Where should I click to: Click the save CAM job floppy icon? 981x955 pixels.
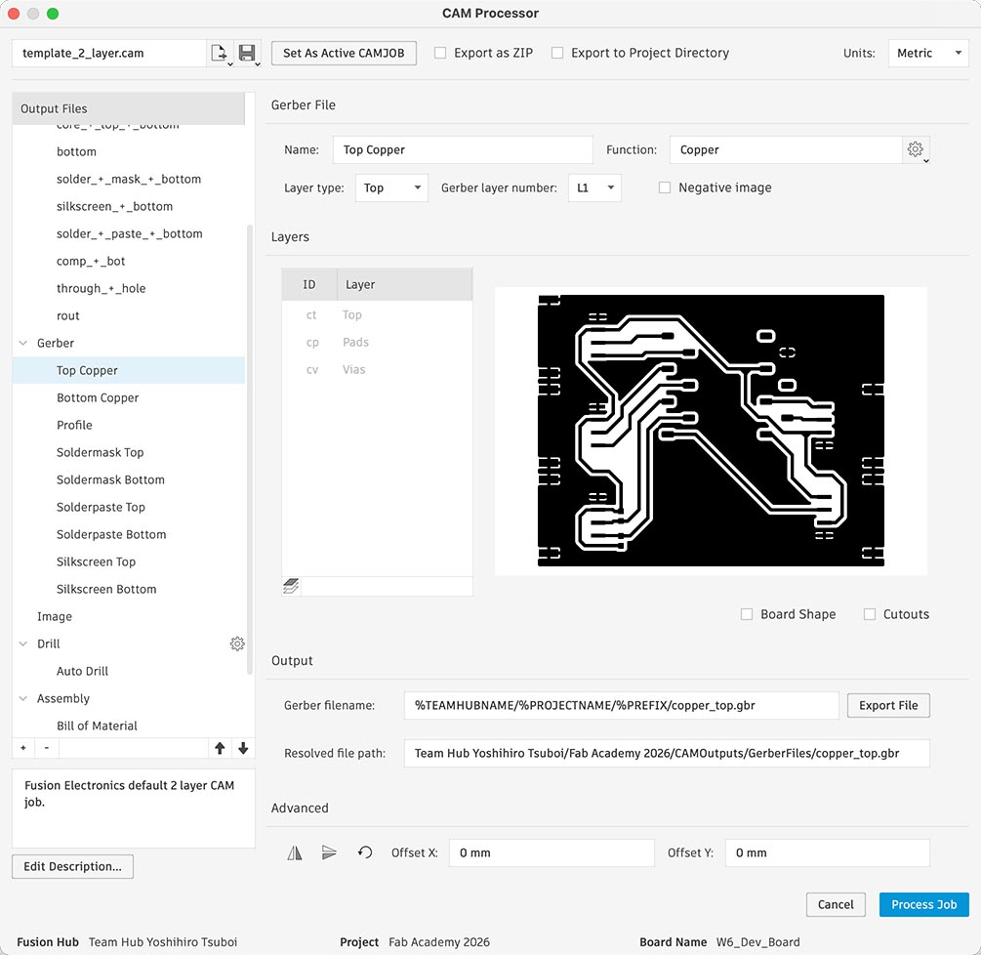pos(248,53)
